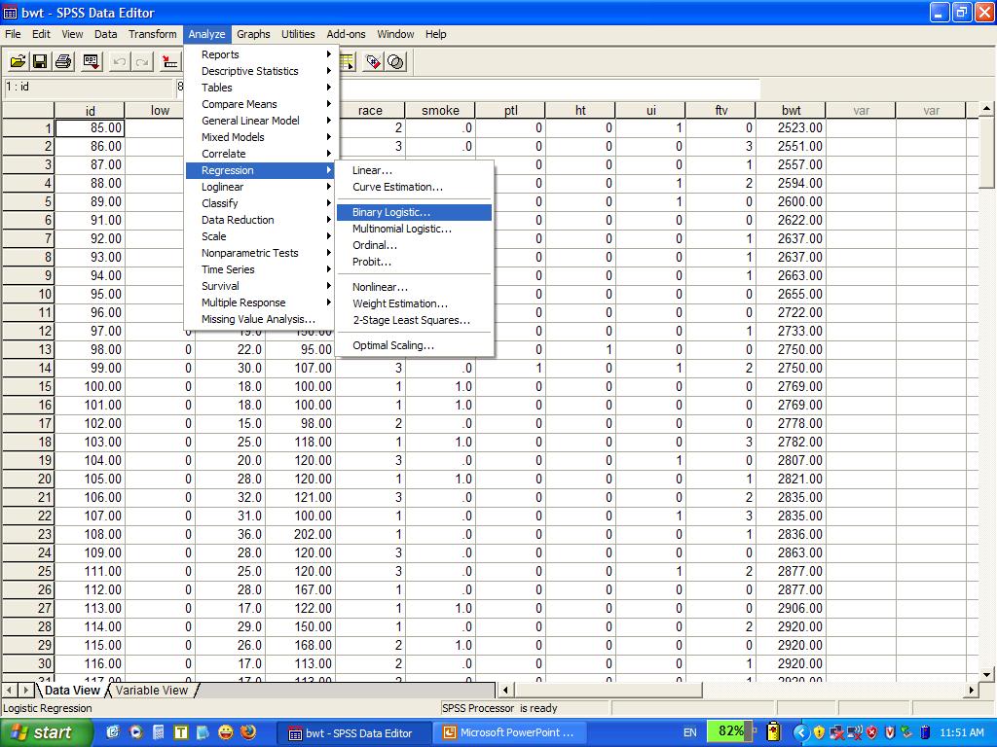Click the EN language indicator
The image size is (997, 747).
tap(690, 732)
